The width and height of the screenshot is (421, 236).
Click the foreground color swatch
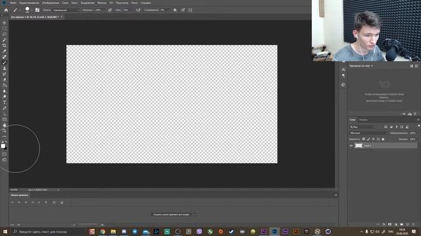pos(3,146)
